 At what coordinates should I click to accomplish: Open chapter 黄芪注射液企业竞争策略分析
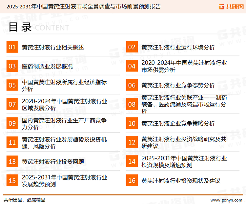178,124
